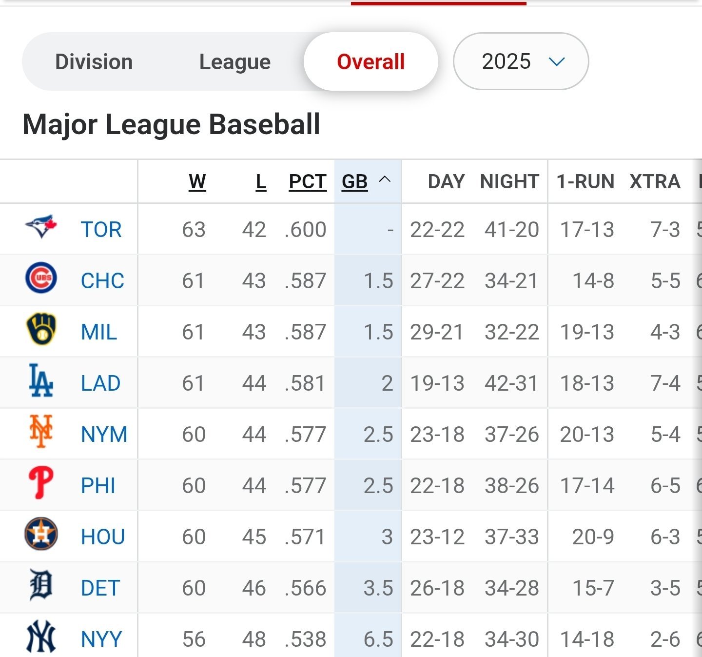Click the Milwaukee Brewers logo

(41, 330)
